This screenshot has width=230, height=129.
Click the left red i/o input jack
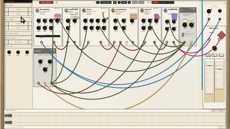click(209, 19)
